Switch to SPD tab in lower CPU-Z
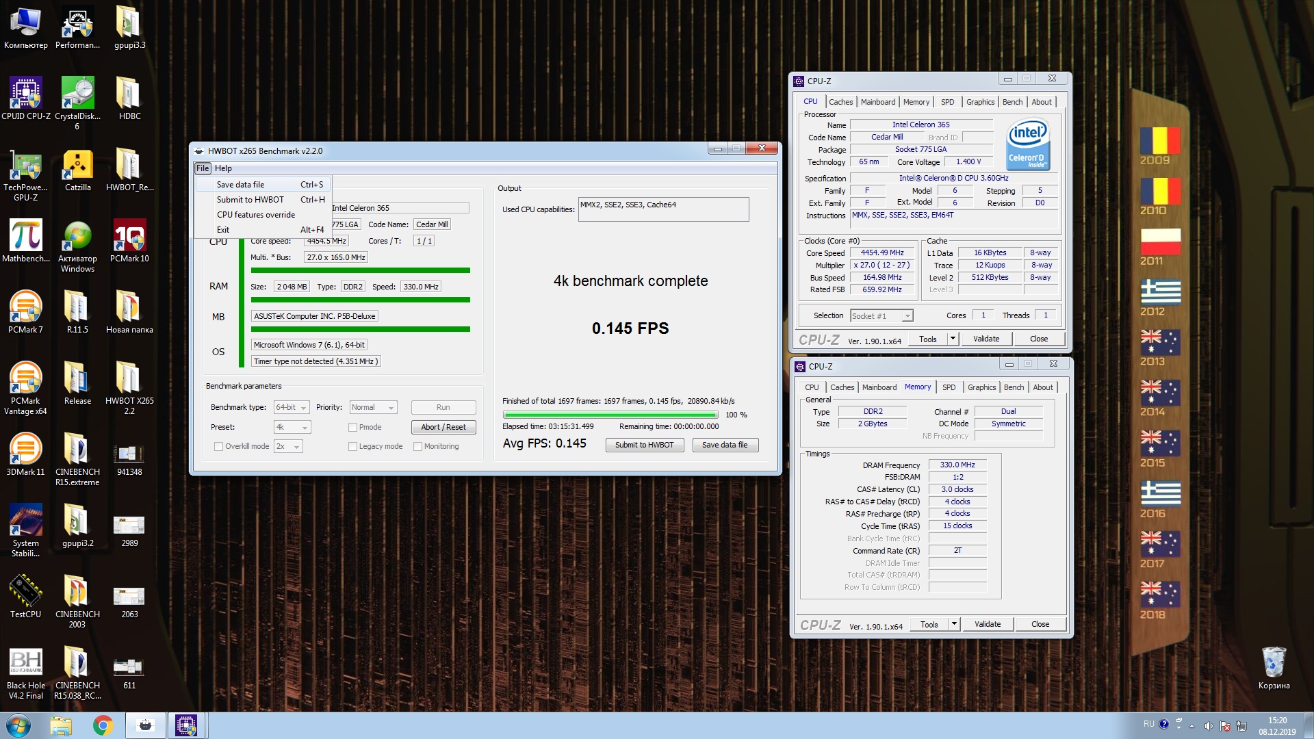This screenshot has height=739, width=1314. [949, 387]
